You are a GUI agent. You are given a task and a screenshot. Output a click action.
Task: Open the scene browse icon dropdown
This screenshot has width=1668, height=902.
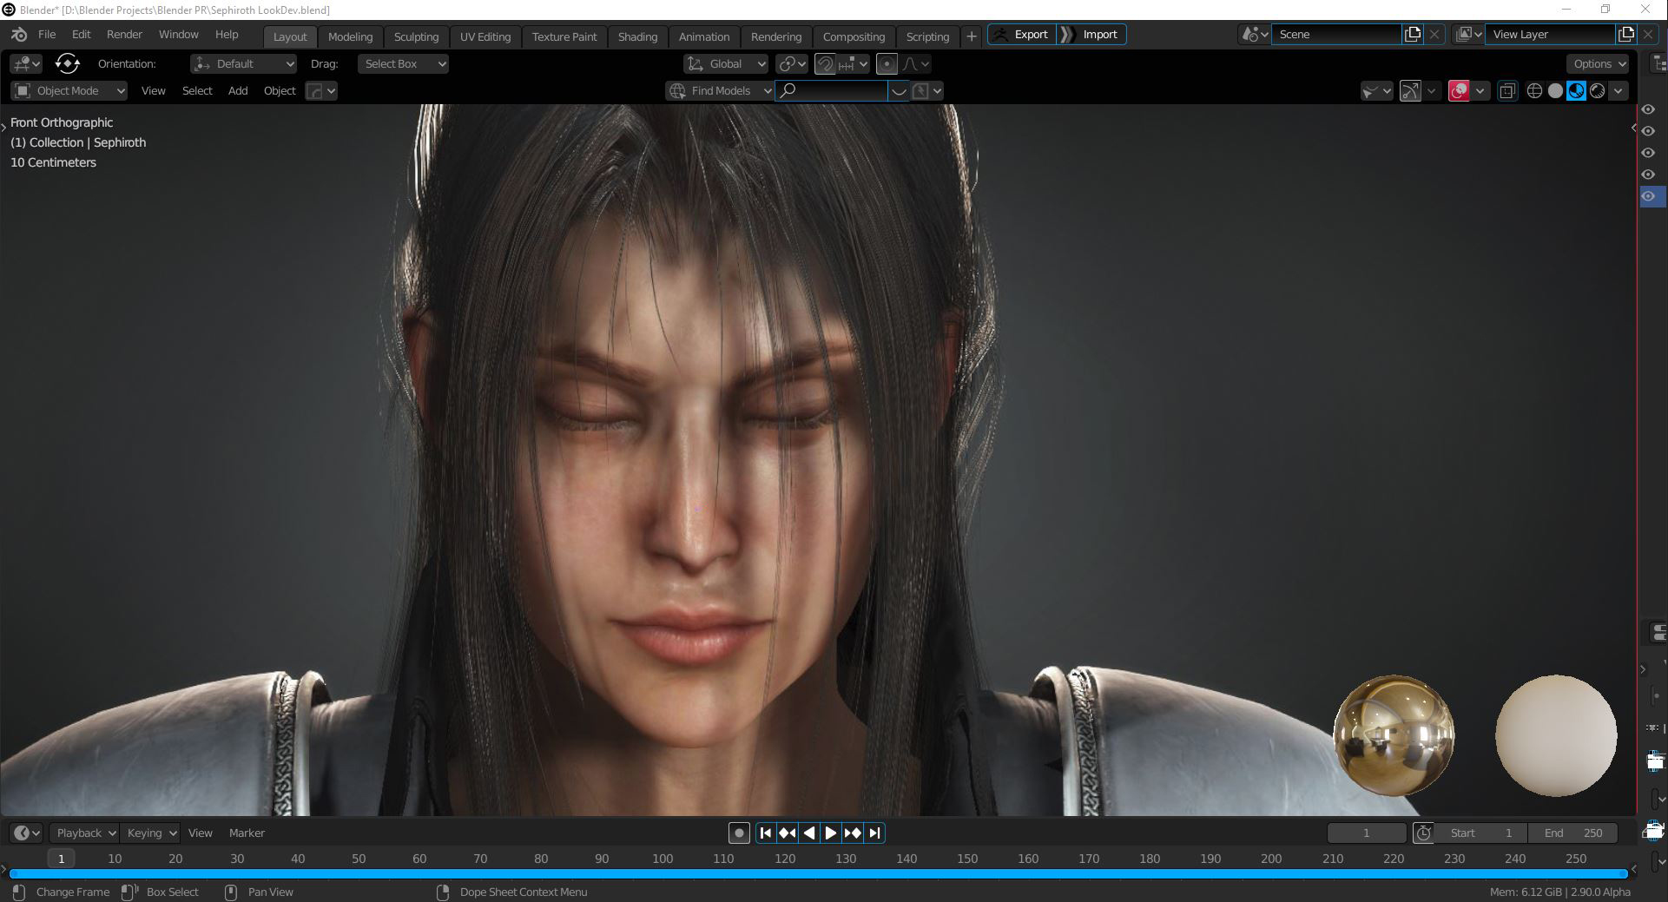(x=1254, y=35)
